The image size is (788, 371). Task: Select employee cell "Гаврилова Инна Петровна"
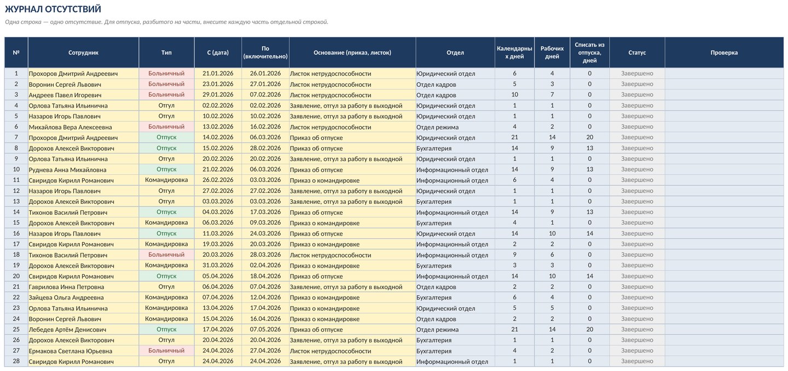83,287
